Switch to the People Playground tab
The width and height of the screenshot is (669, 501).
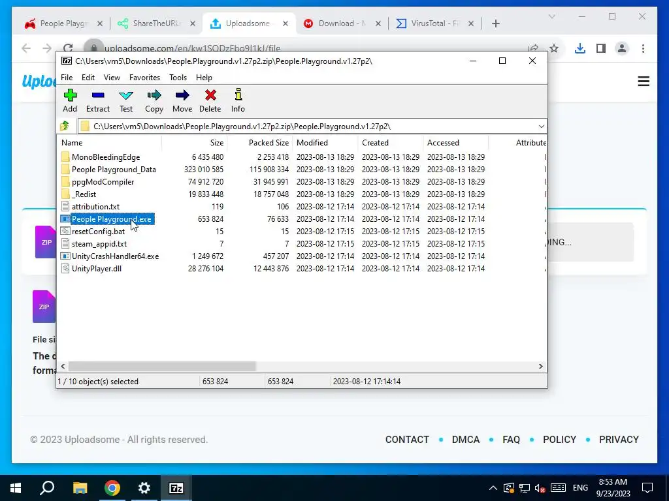point(63,23)
